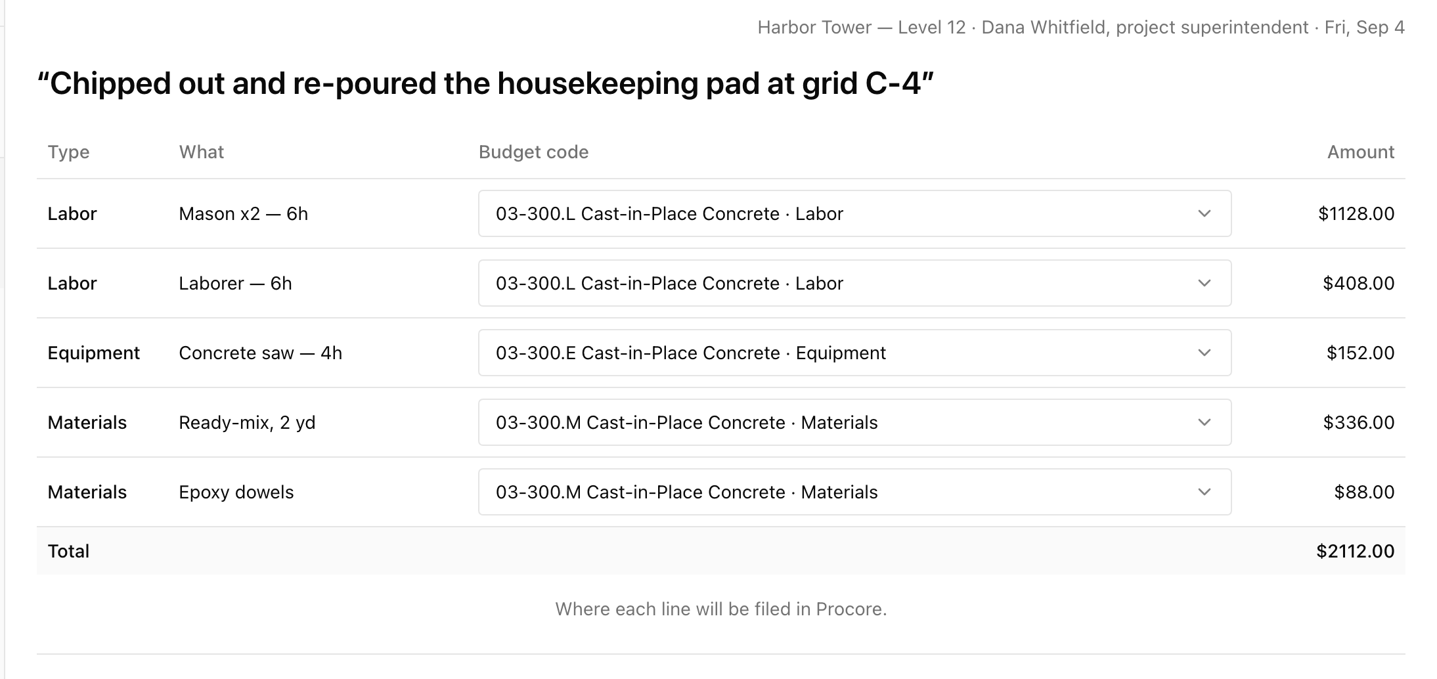1437x679 pixels.
Task: Open budget code dropdown for Concrete saw row
Action: 854,353
